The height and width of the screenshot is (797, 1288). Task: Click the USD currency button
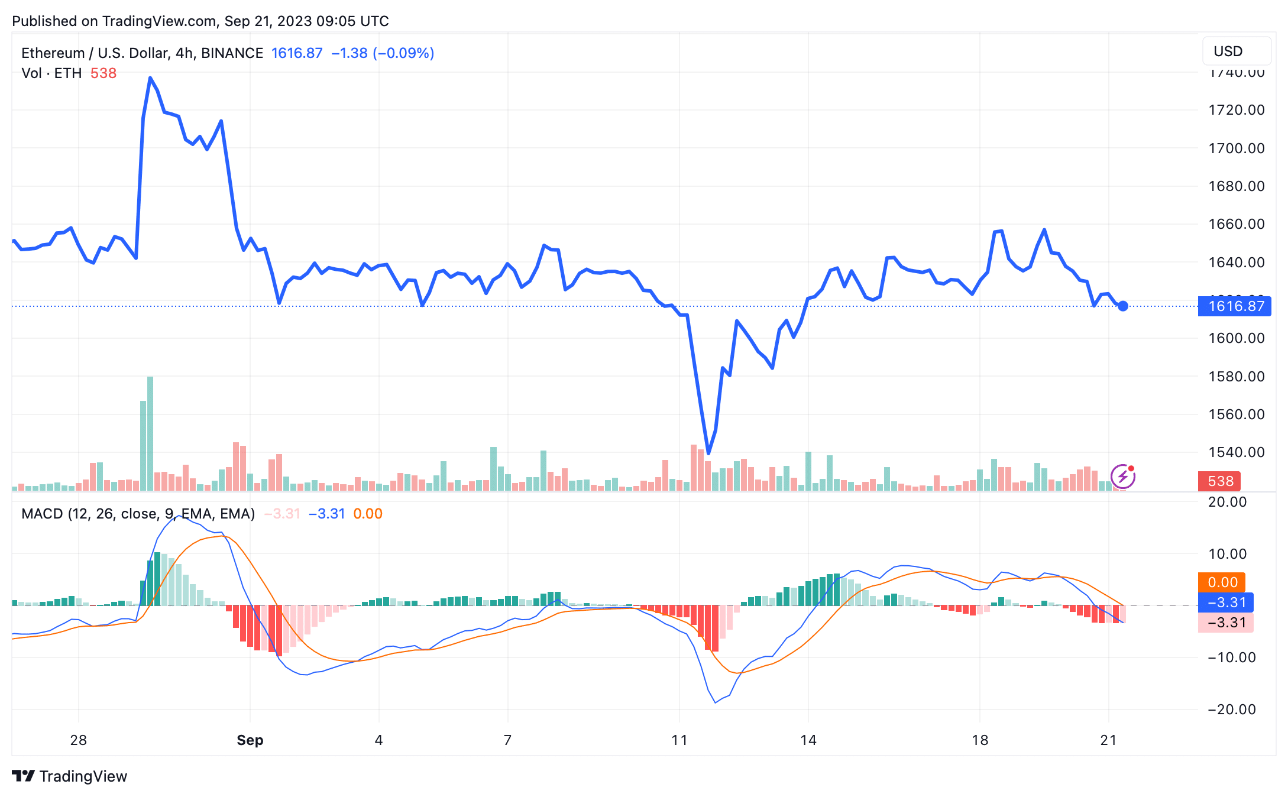point(1236,51)
